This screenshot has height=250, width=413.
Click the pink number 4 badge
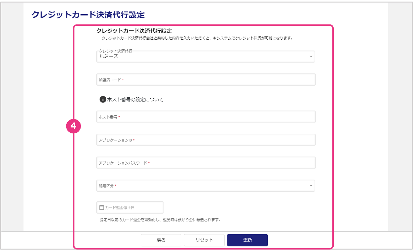(x=73, y=126)
